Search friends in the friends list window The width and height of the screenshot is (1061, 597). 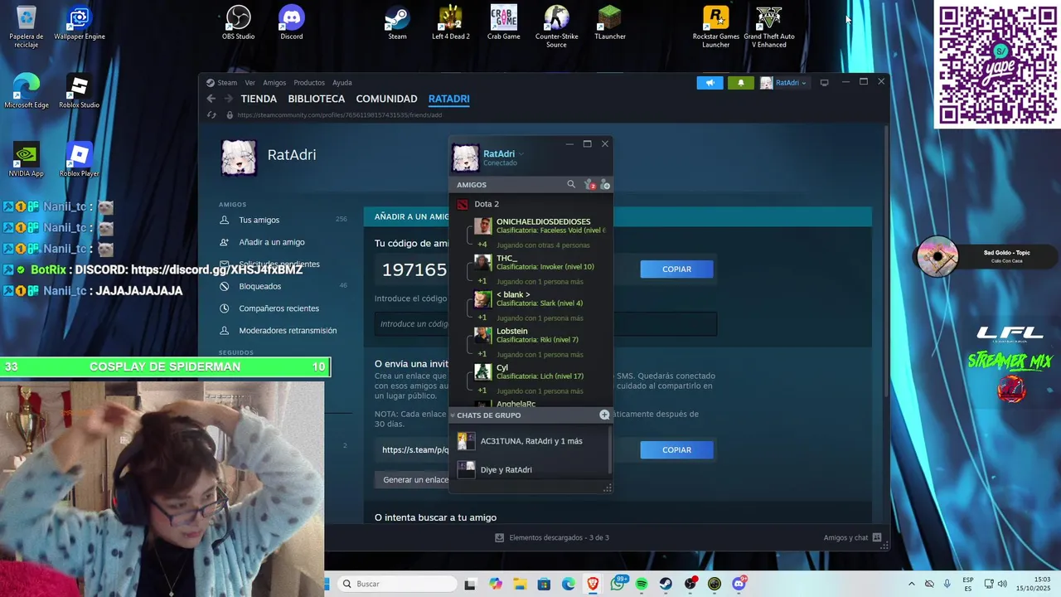pos(571,184)
